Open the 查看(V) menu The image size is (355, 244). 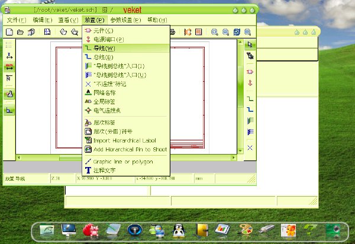(x=68, y=20)
